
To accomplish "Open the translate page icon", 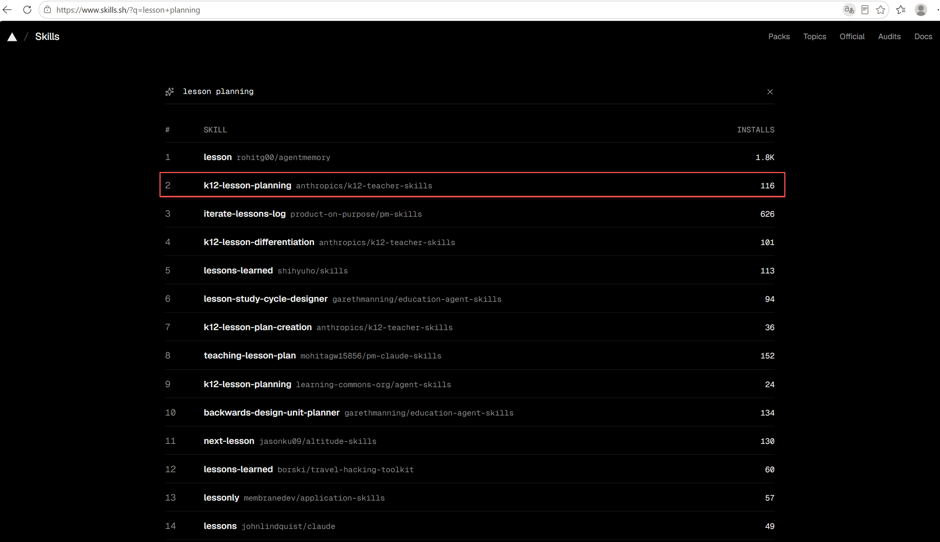I will click(x=849, y=10).
